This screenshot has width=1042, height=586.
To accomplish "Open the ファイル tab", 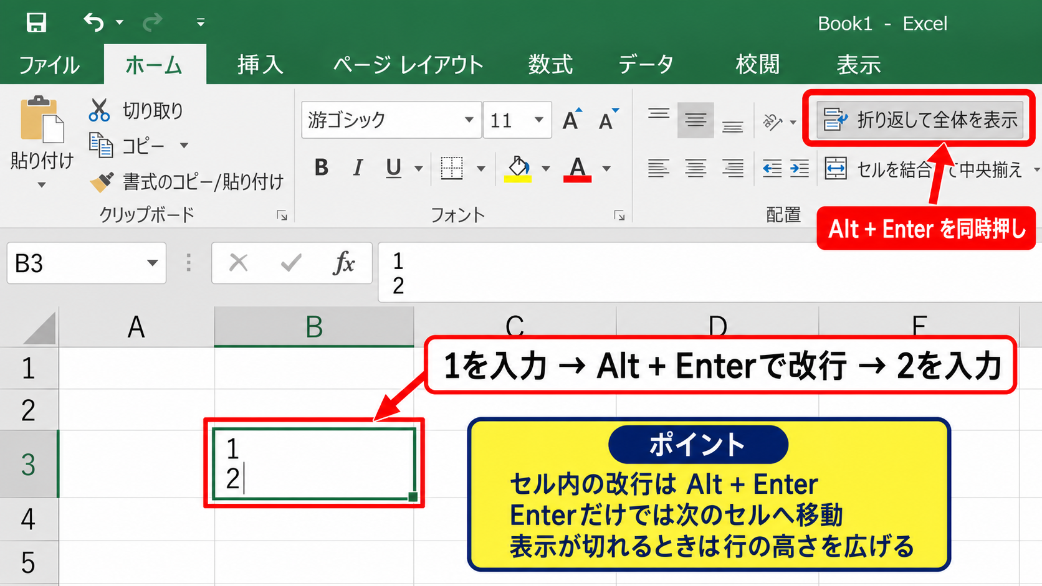I will (49, 65).
